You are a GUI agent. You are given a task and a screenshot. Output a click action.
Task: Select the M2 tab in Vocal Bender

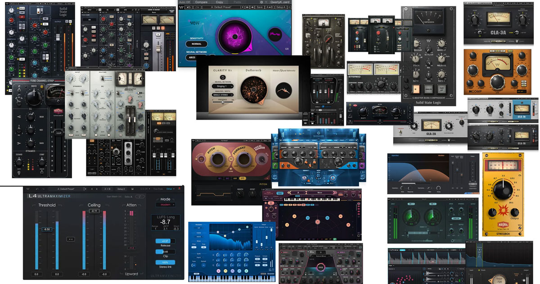coord(227,179)
